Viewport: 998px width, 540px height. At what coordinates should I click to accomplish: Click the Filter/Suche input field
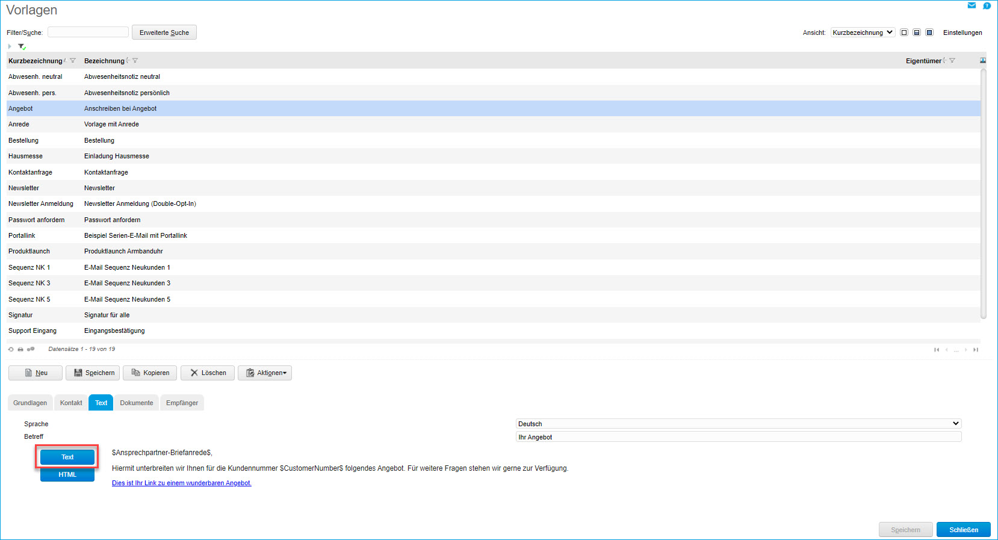coord(88,33)
